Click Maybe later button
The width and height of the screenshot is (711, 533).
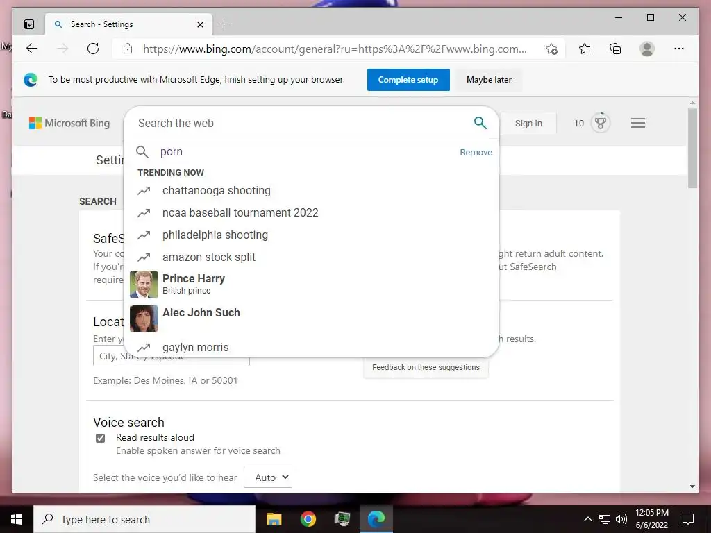(x=489, y=80)
